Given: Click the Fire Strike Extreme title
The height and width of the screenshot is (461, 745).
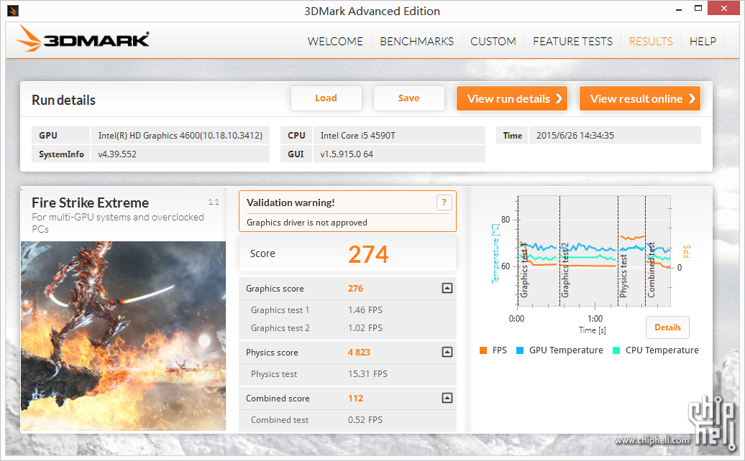Looking at the screenshot, I should pyautogui.click(x=91, y=203).
